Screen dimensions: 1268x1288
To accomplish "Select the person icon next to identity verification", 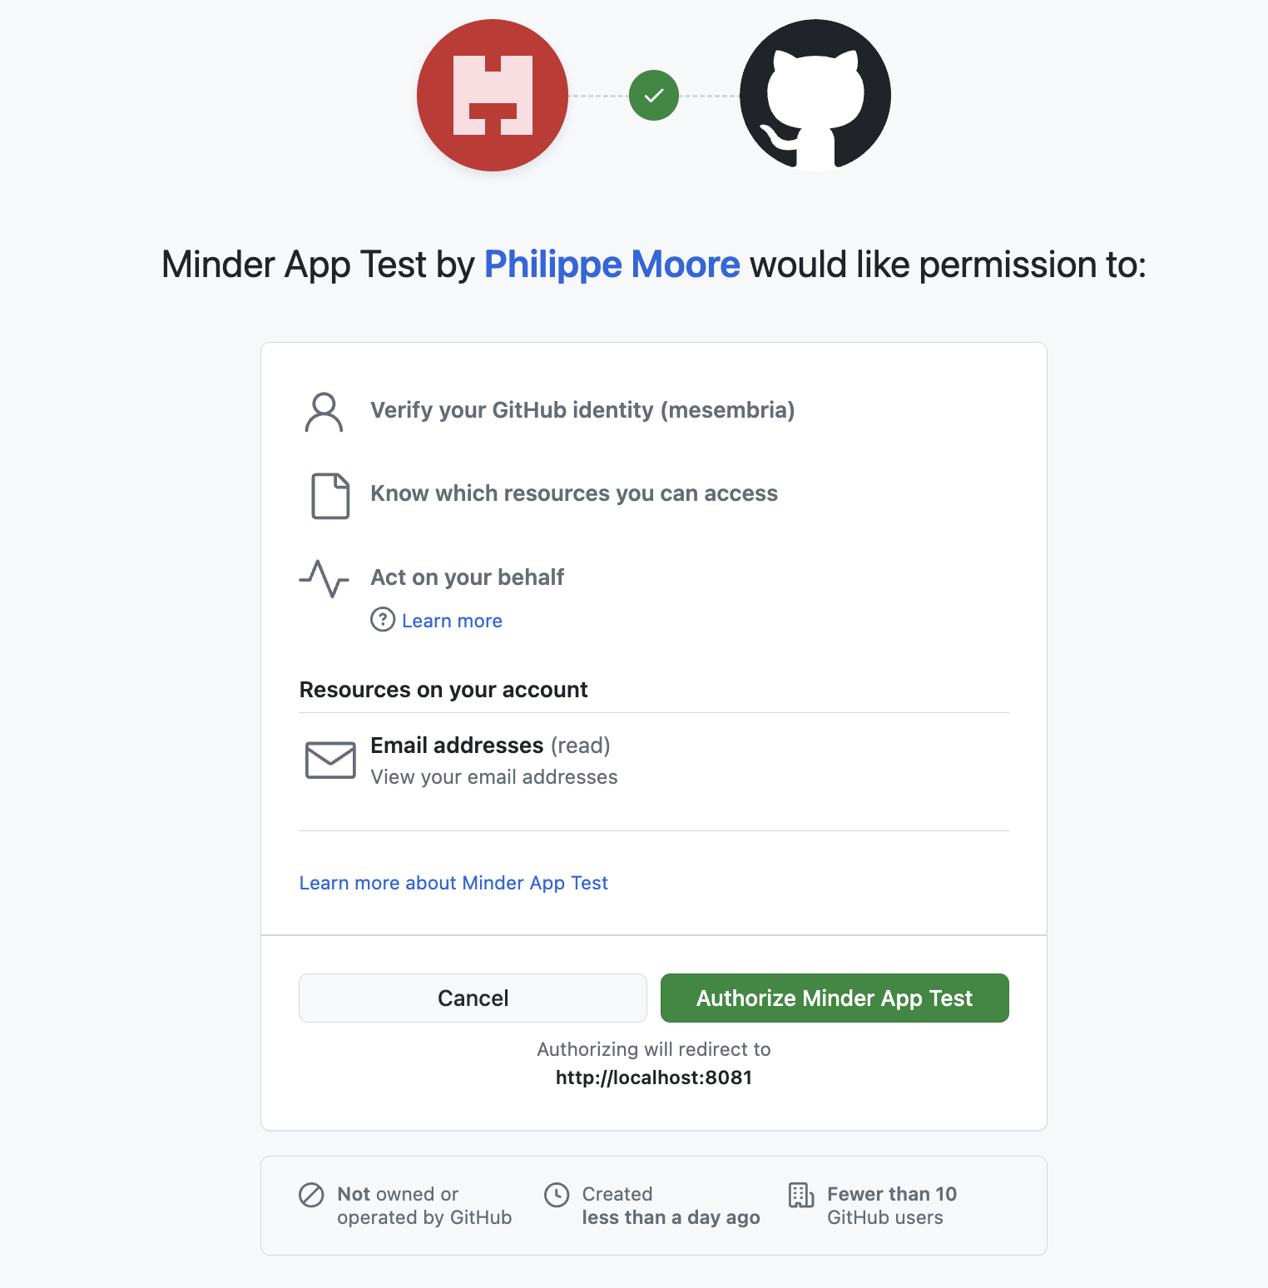I will pos(324,412).
